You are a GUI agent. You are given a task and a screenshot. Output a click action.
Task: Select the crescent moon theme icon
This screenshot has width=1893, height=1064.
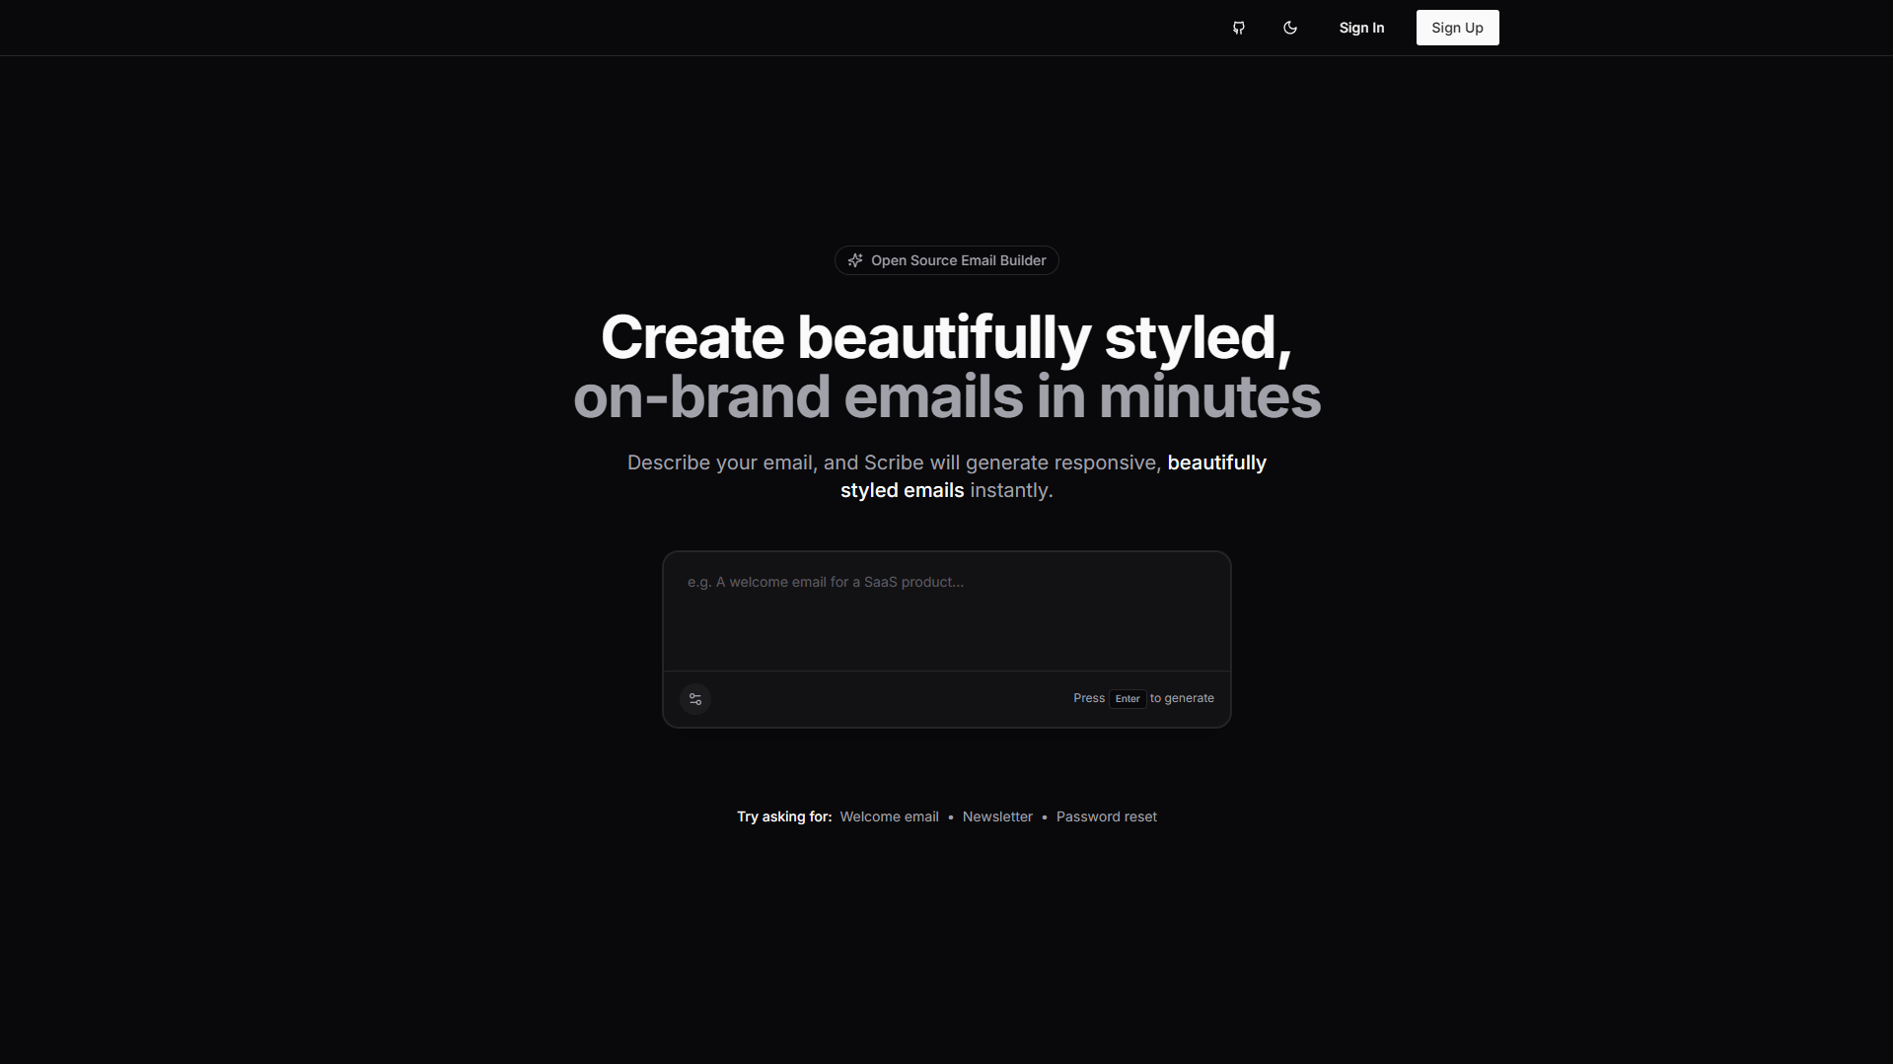click(x=1289, y=28)
